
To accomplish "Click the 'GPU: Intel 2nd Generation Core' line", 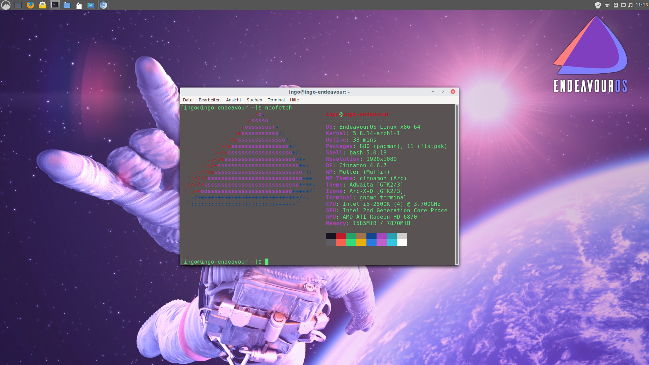I will (387, 211).
